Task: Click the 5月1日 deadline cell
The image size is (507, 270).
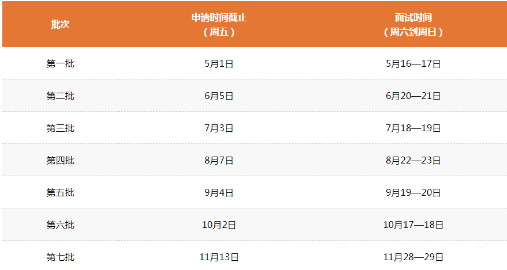Action: (219, 64)
